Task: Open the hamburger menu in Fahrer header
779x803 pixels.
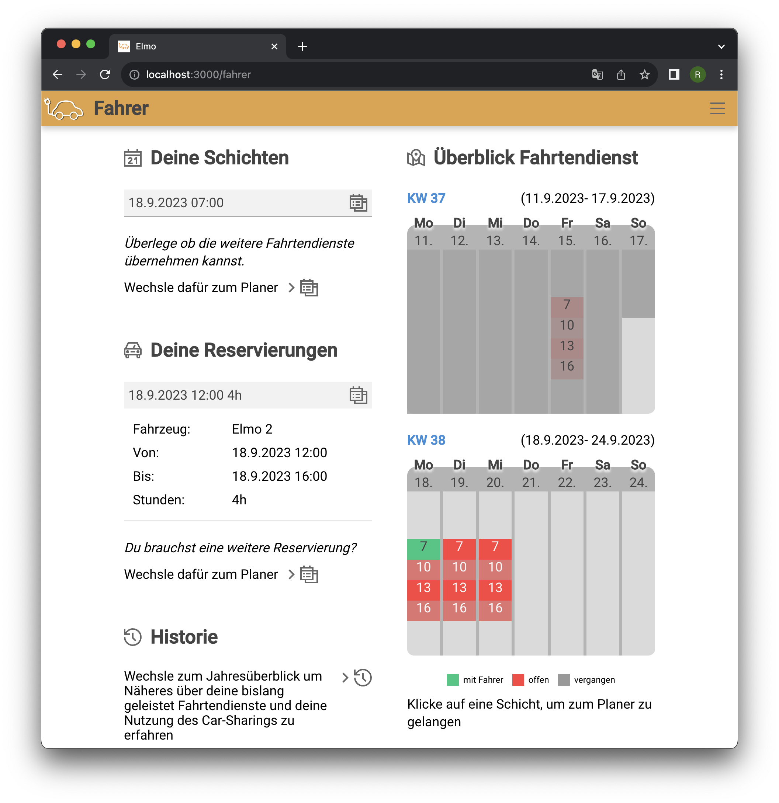Action: pos(717,108)
